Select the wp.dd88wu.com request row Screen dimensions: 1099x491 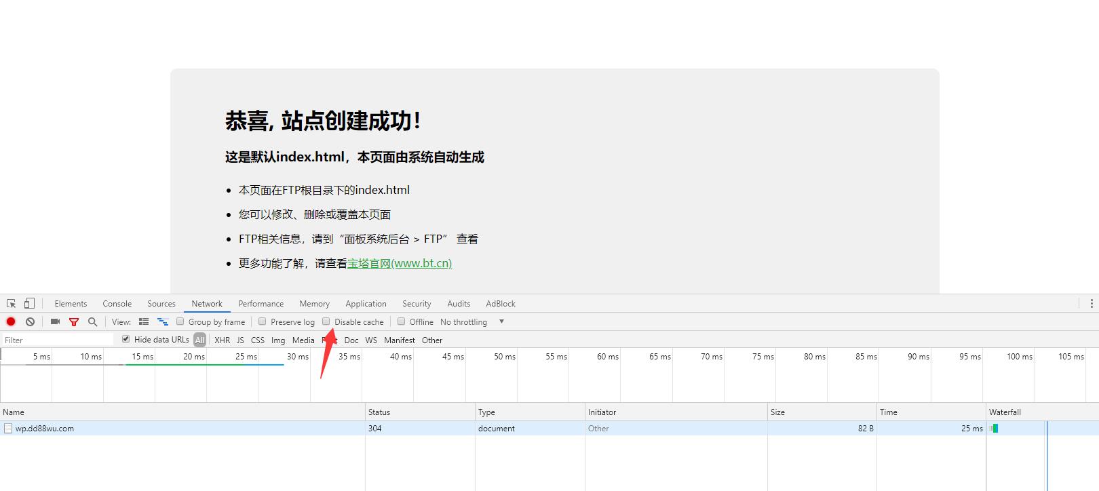pyautogui.click(x=549, y=429)
